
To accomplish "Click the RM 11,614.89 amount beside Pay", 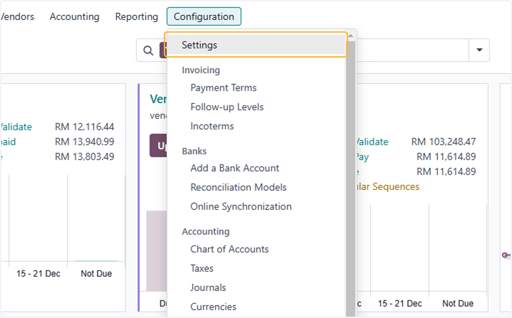I will click(x=446, y=156).
